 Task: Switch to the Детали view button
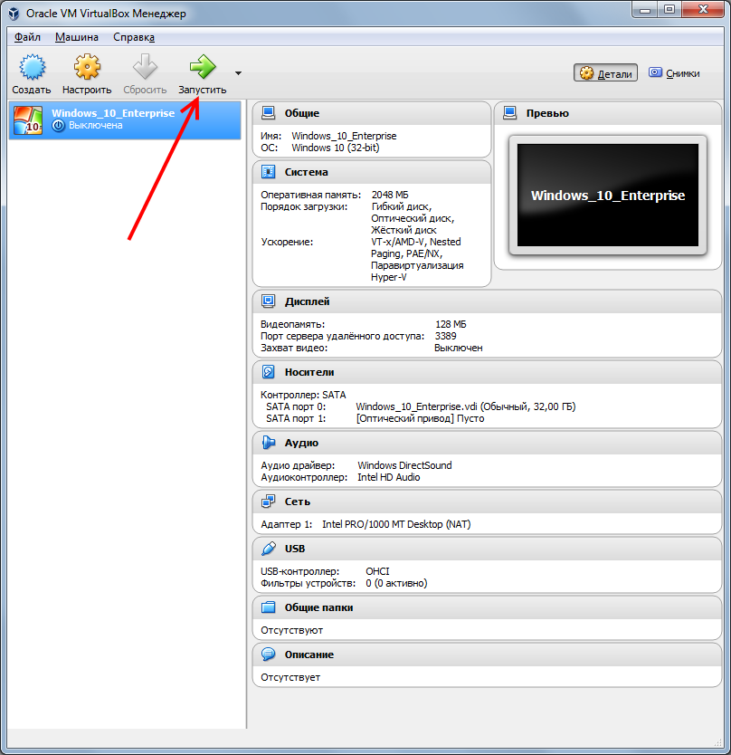605,73
